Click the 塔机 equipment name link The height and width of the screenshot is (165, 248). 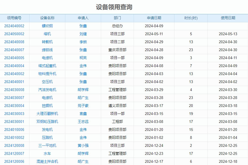click(47, 34)
